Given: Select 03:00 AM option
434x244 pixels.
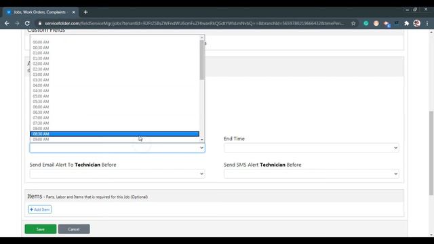Looking at the screenshot, I should 115,75.
